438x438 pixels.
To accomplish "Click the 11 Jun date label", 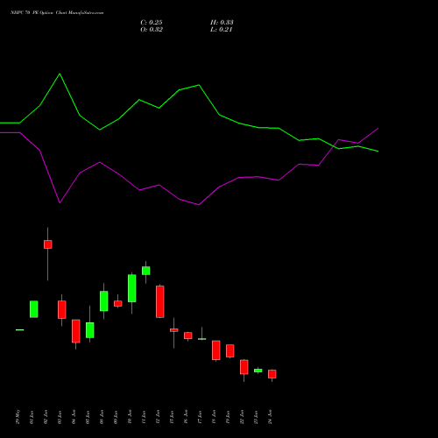I will (144, 417).
